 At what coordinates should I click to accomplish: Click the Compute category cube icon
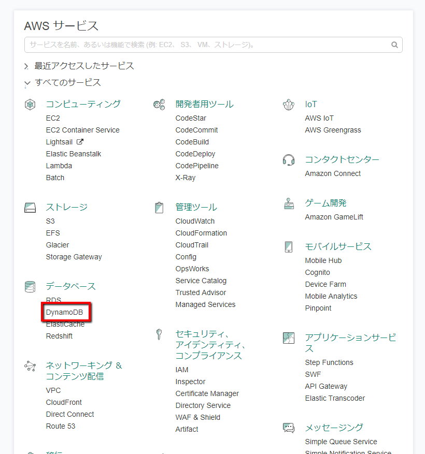click(30, 105)
